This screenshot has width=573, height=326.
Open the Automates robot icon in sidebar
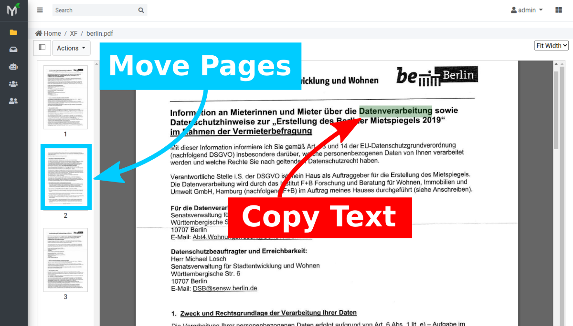pos(13,67)
